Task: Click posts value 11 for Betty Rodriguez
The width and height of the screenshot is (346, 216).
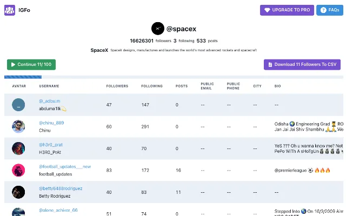Action: pos(178,192)
